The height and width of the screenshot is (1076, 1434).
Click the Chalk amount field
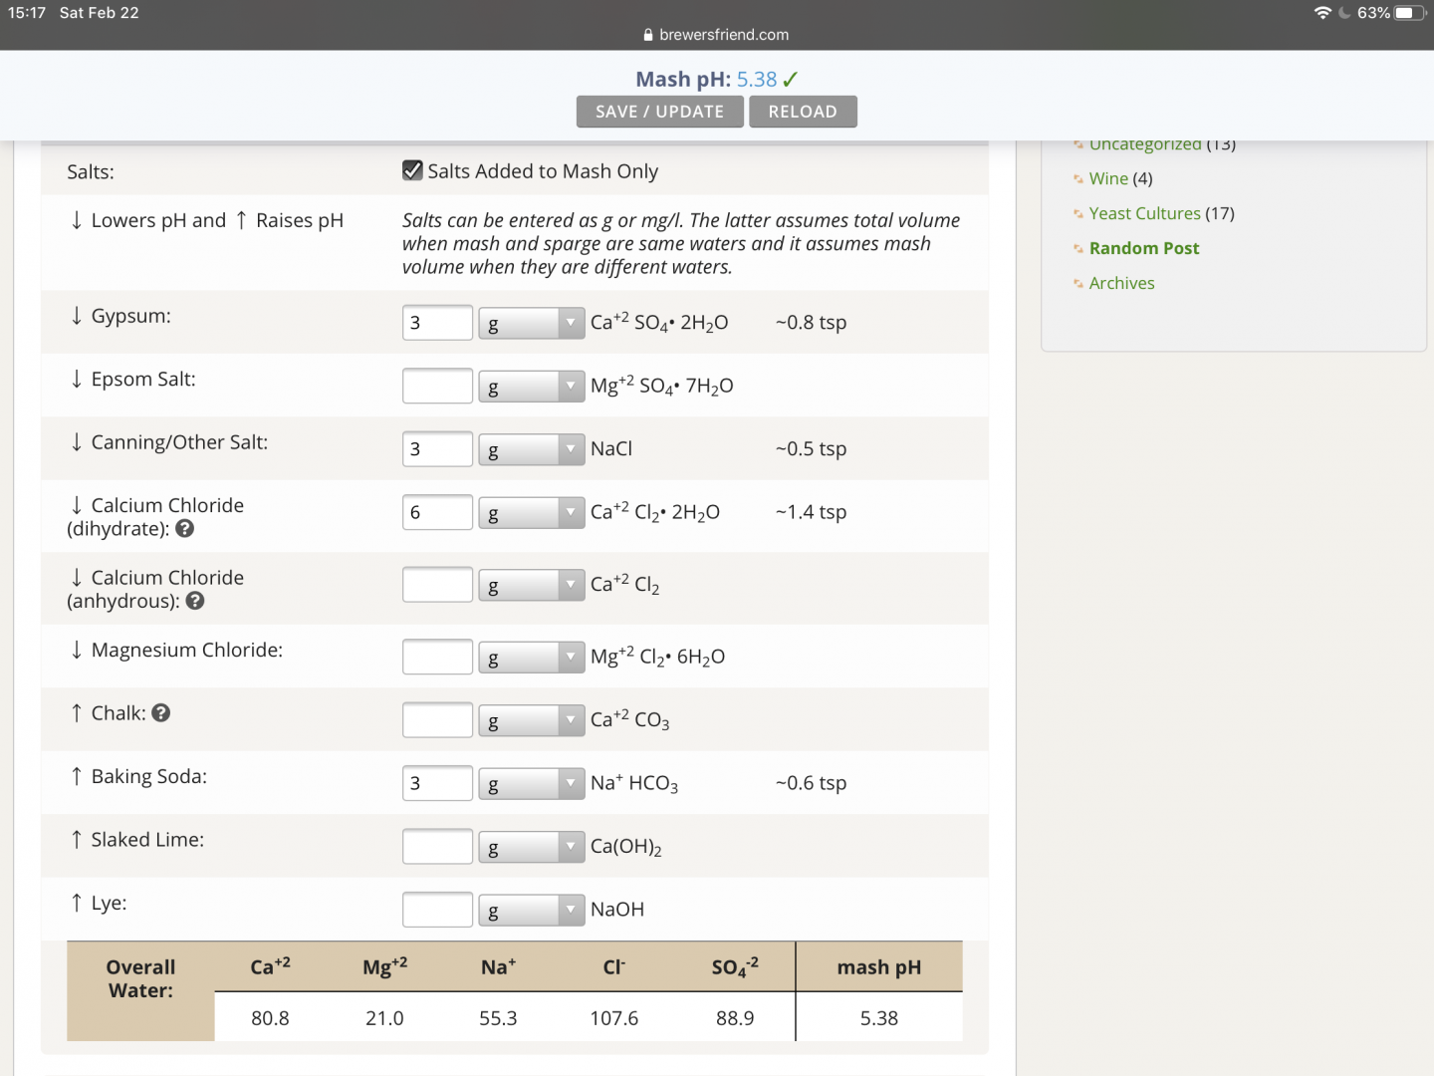[x=437, y=720]
